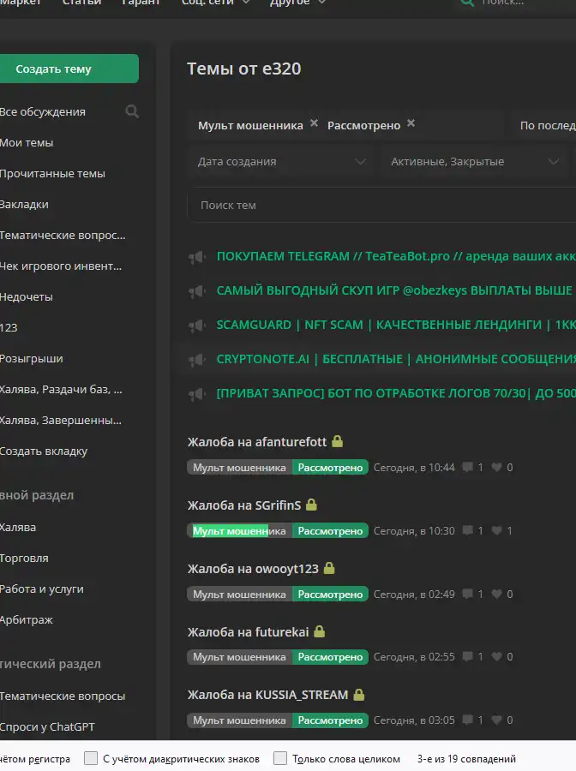The width and height of the screenshot is (576, 771).
Task: Click the heart icon on afanturefott thread row
Action: [497, 467]
